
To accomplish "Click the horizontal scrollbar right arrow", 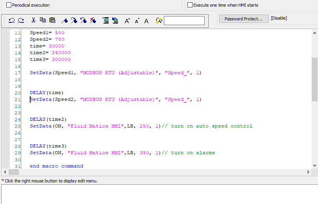I will pyautogui.click(x=308, y=172).
